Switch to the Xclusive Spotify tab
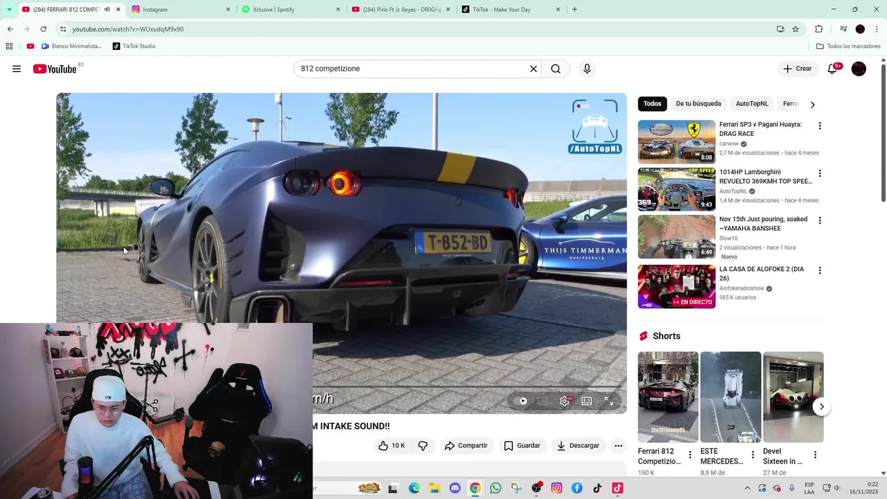The height and width of the screenshot is (499, 887). click(x=292, y=10)
